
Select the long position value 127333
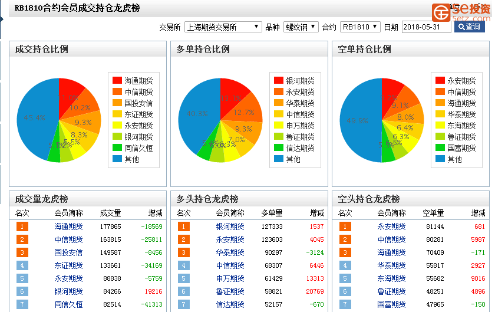click(272, 226)
